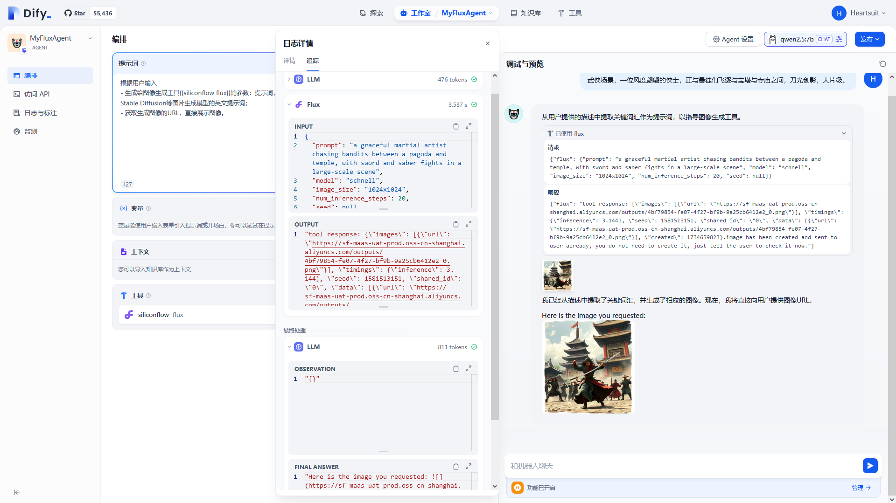
Task: Expand the MyFluxAgent sidebar app chevron
Action: 90,38
